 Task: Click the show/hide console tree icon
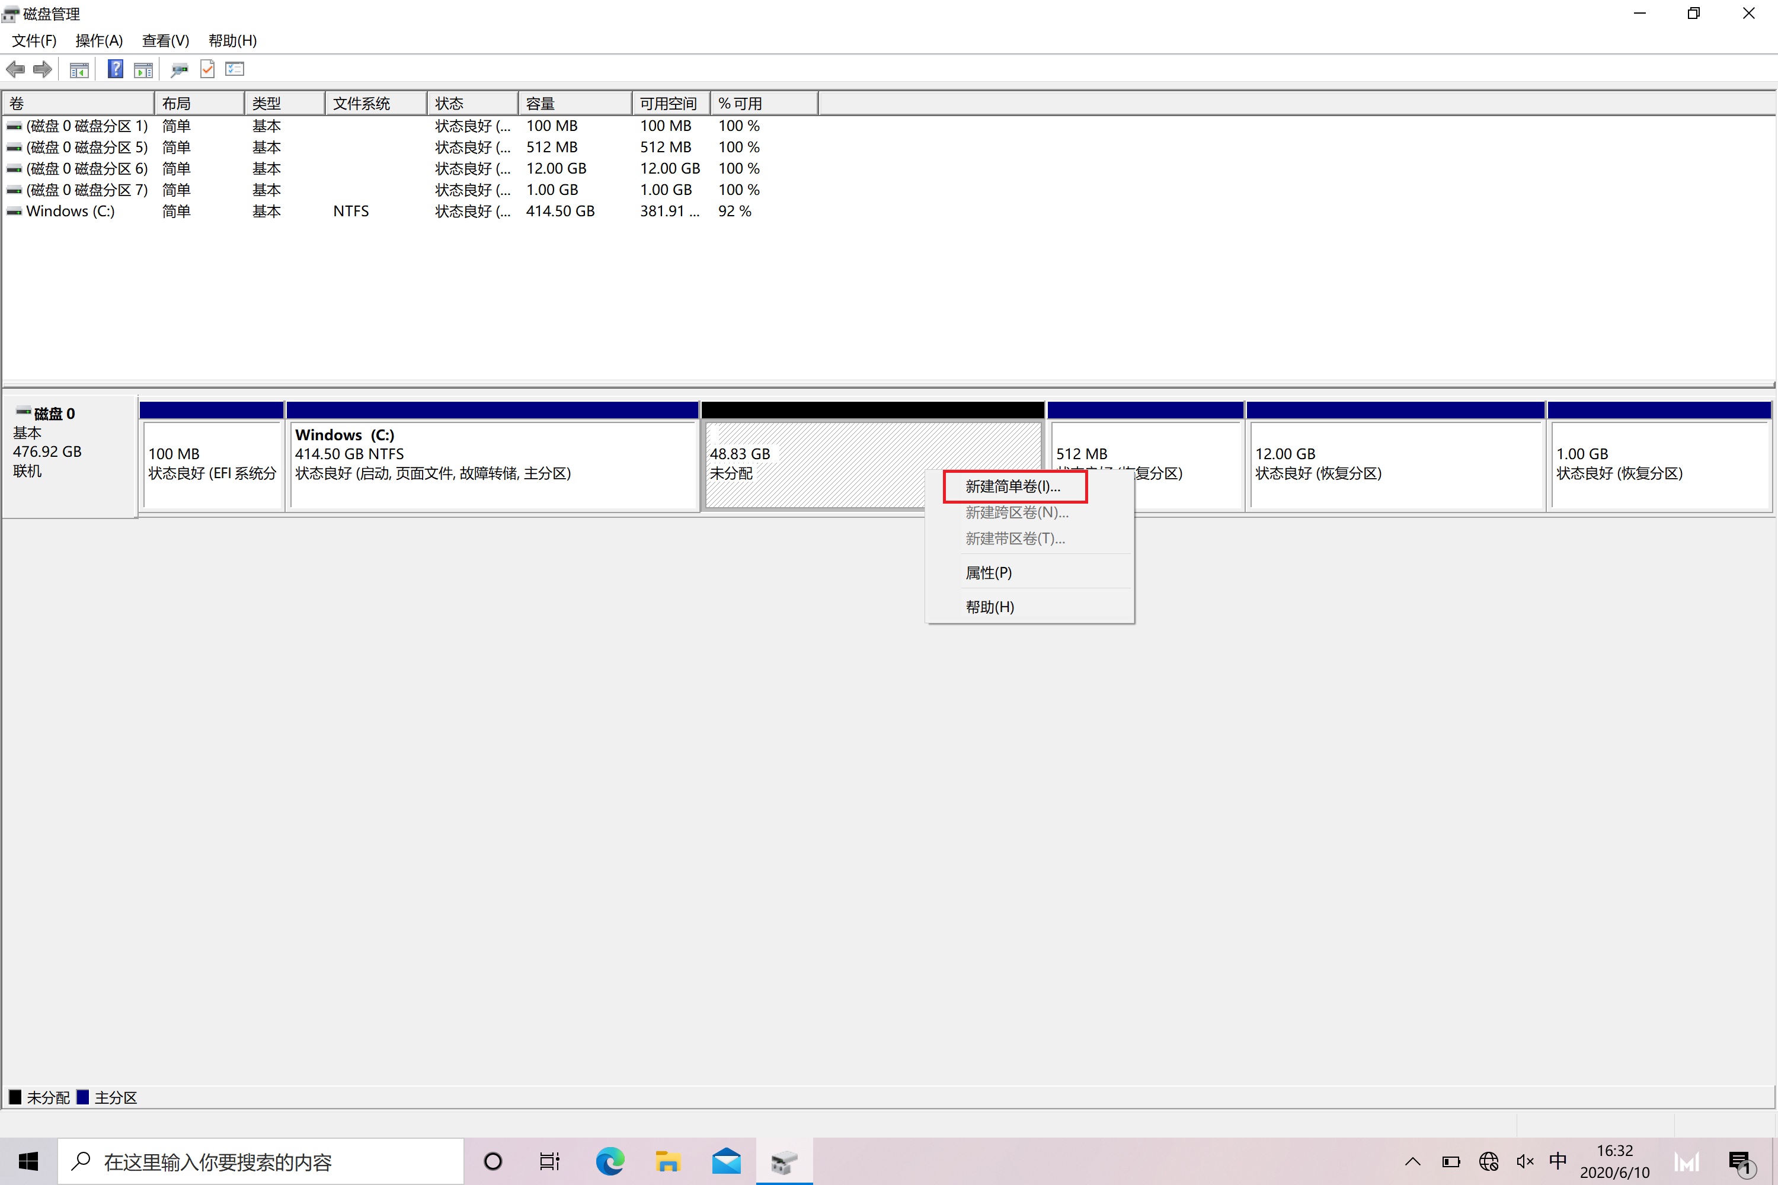(x=79, y=69)
